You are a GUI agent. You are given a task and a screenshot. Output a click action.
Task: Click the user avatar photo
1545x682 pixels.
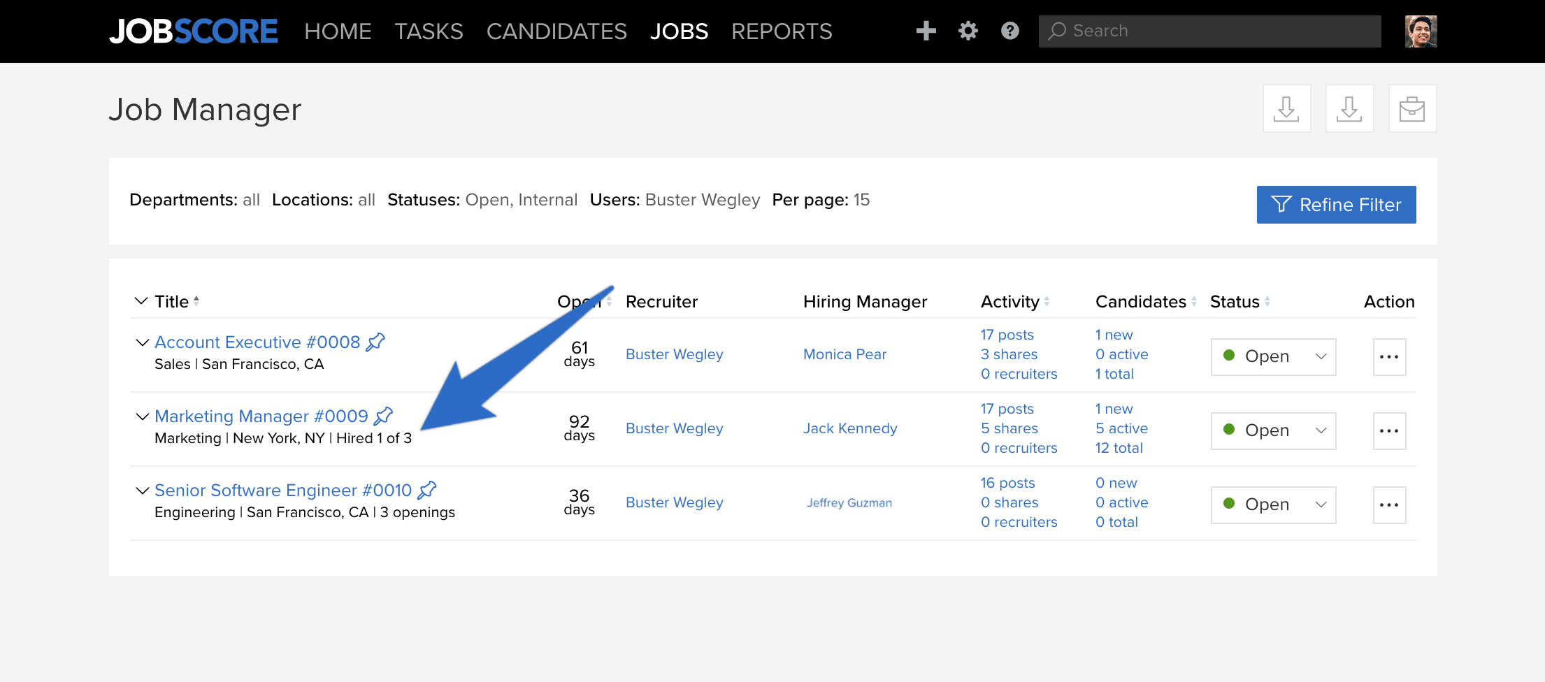coord(1421,31)
